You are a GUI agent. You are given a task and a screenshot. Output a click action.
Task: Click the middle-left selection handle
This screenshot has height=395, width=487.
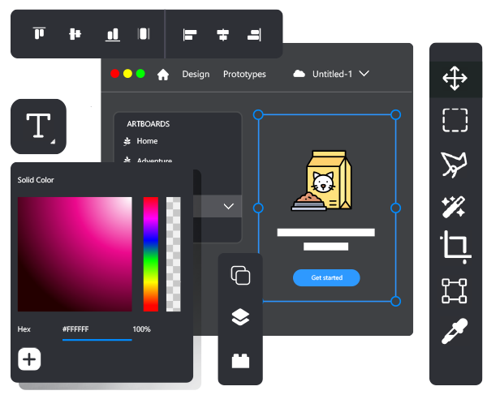(258, 208)
